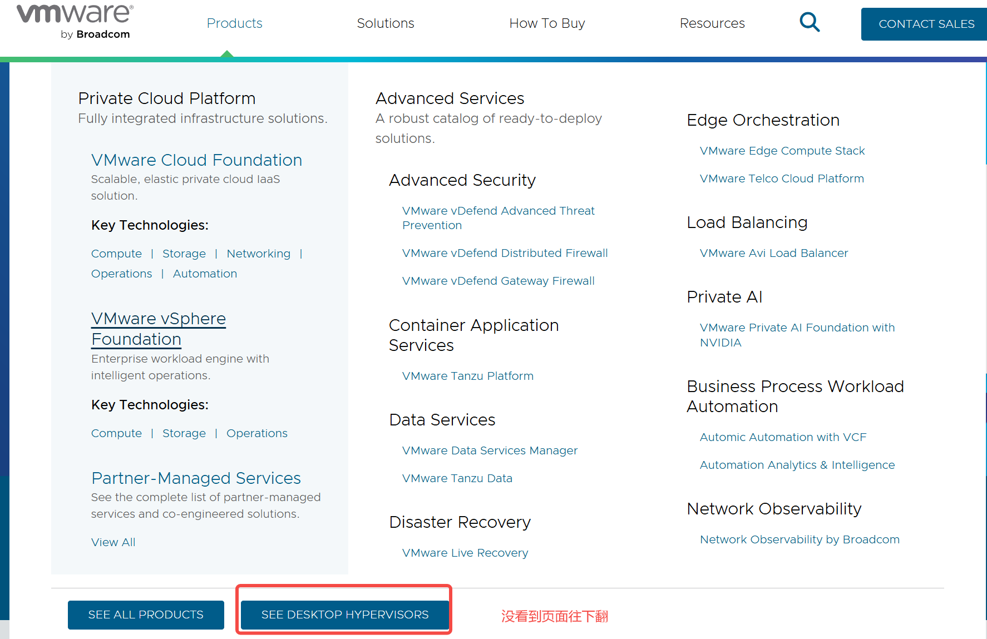Screen dimensions: 987x639
Task: Click the Edge Orchestration heading
Action: coord(763,120)
